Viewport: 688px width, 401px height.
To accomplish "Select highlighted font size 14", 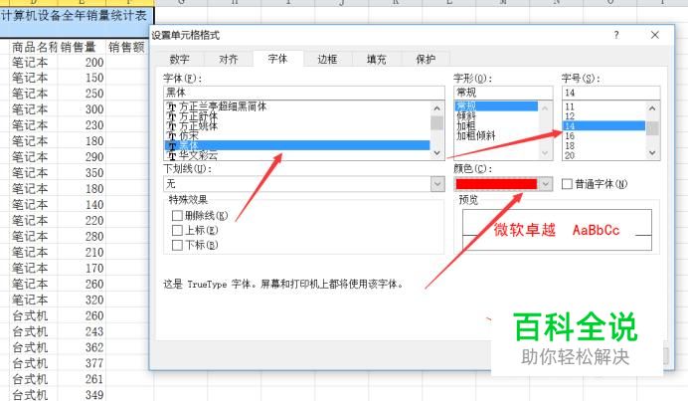I will pyautogui.click(x=604, y=126).
